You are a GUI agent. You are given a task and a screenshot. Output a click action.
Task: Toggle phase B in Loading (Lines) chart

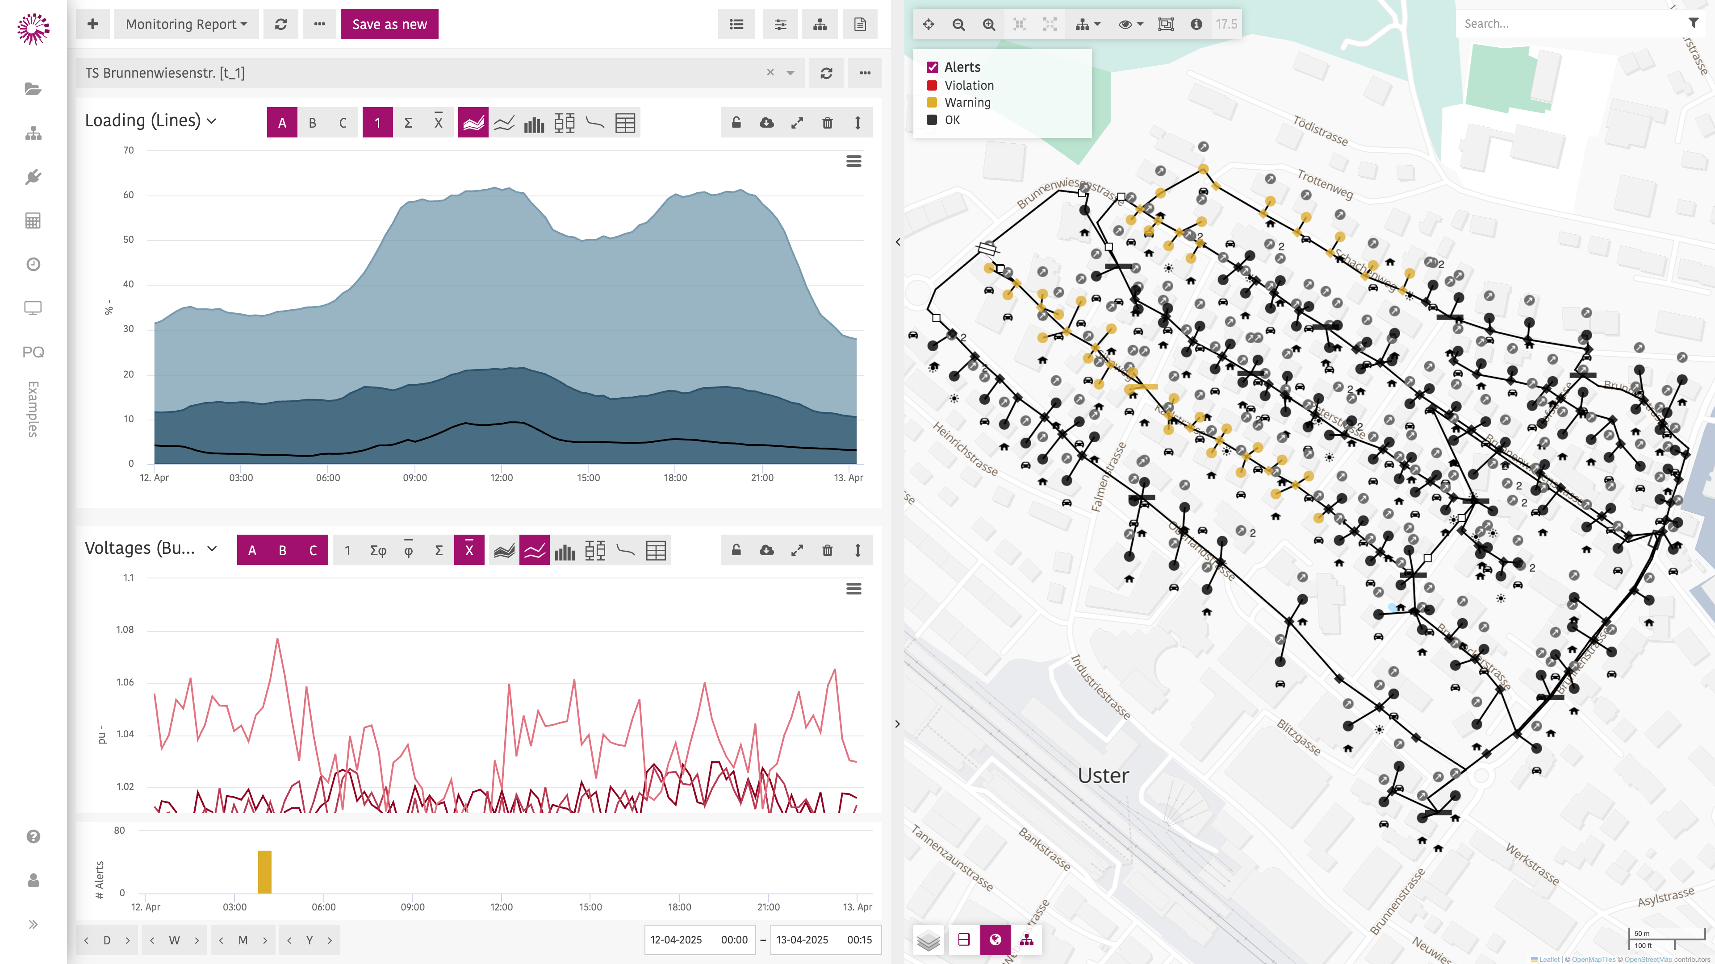click(x=312, y=122)
